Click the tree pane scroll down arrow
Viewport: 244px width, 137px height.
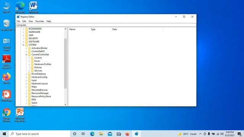tap(65, 105)
